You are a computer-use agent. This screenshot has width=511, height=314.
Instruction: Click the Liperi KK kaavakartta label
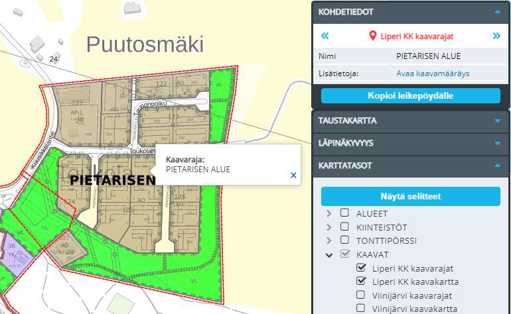point(415,282)
